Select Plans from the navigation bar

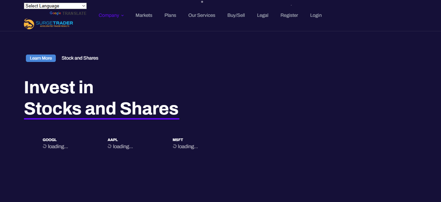pos(170,15)
